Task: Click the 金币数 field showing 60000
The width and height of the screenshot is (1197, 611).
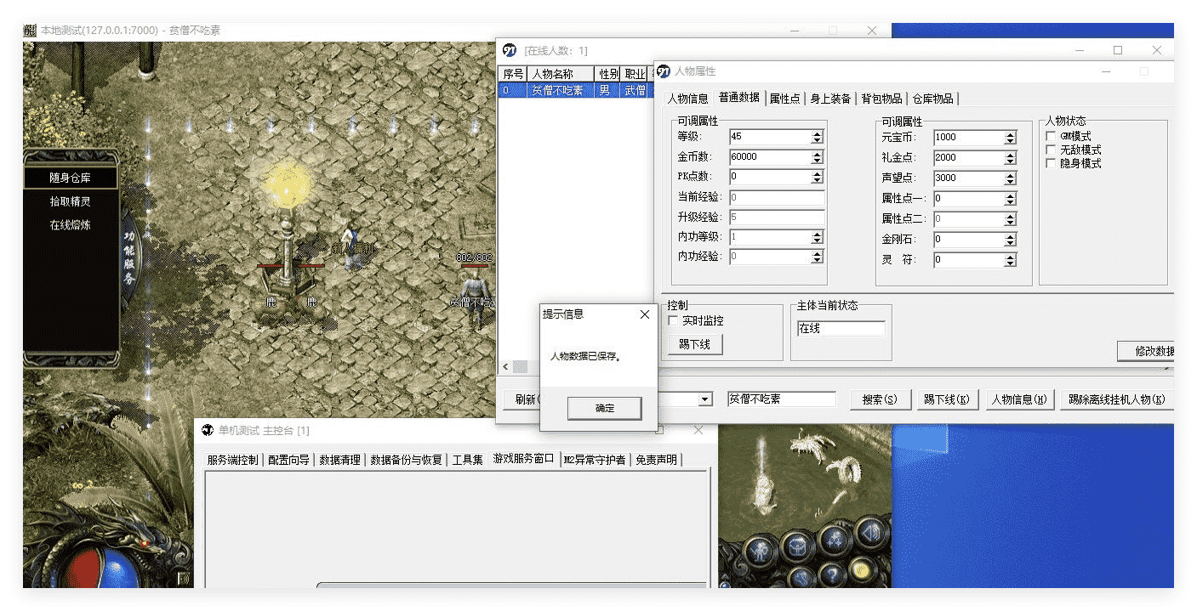Action: click(x=770, y=157)
